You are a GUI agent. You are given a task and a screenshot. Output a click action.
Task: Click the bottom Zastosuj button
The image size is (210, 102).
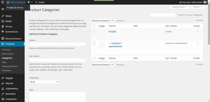coord(120,65)
